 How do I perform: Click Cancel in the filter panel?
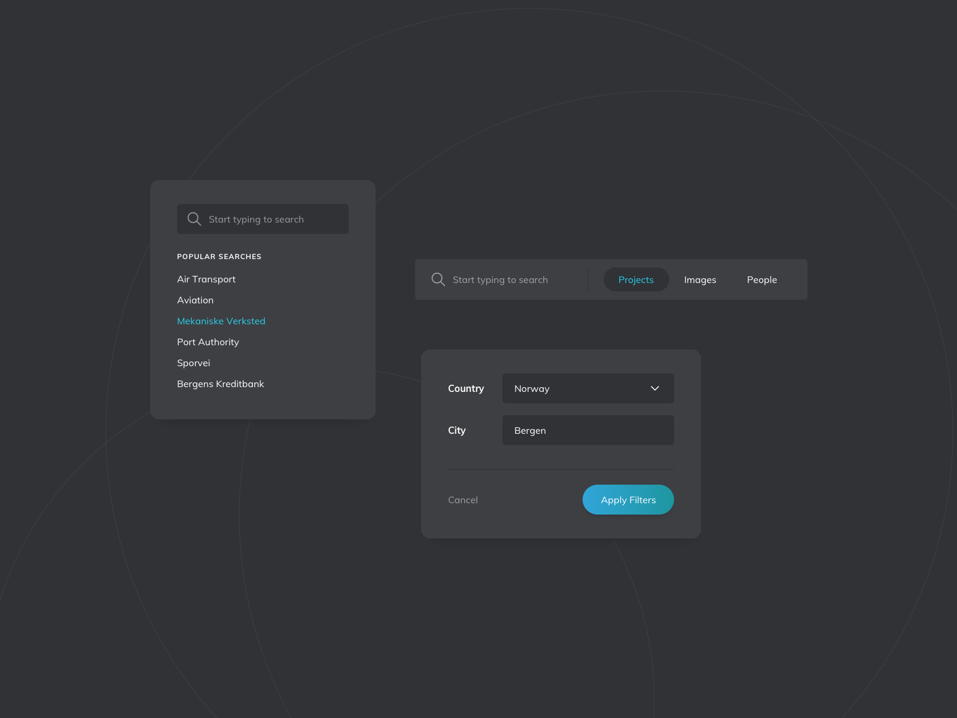463,500
